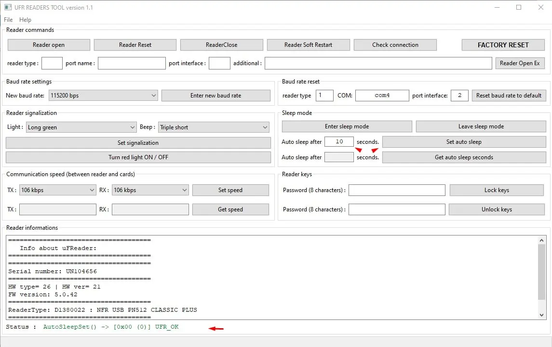This screenshot has width=552, height=347.
Task: Click the Serial number: UN104656 line
Action: click(53, 271)
